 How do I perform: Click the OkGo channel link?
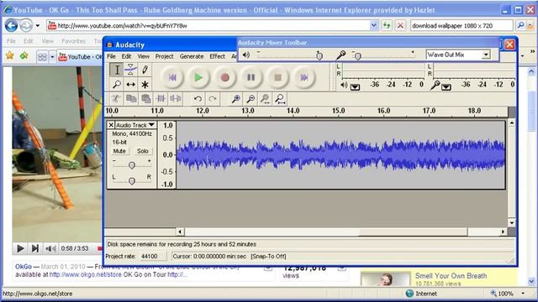pos(24,267)
